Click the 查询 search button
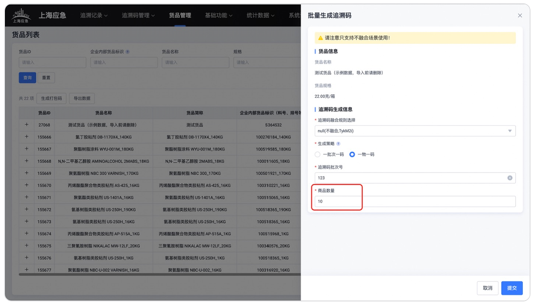 (x=27, y=77)
